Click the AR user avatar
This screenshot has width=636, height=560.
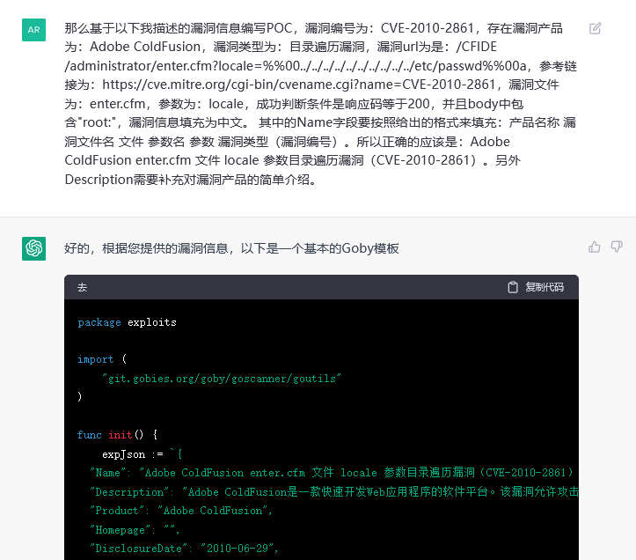(x=33, y=30)
